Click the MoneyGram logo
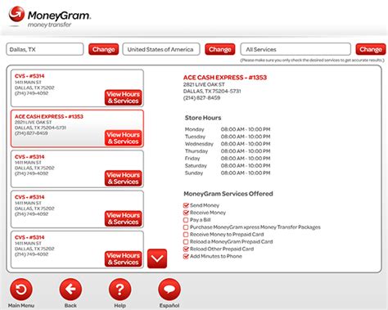 tap(50, 17)
